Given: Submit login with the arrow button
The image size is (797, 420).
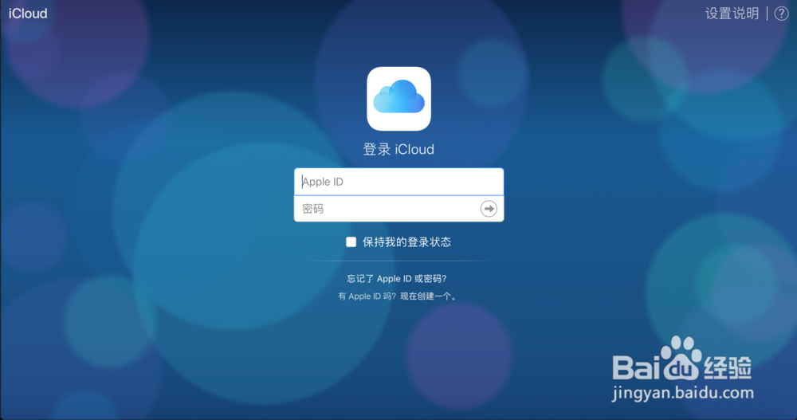Looking at the screenshot, I should click(x=489, y=209).
